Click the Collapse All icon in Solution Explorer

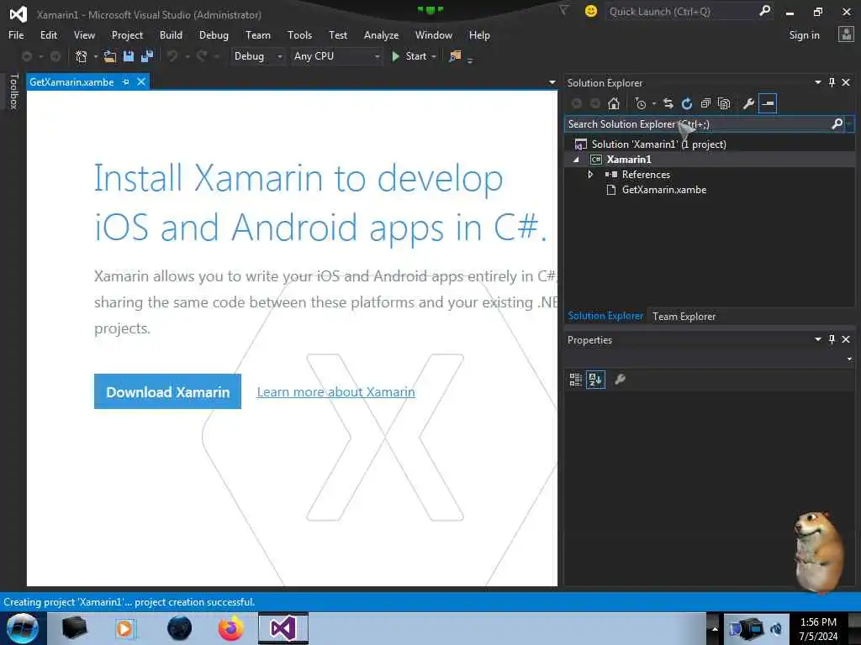705,103
